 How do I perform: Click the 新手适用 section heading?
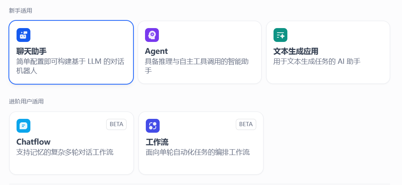tap(20, 11)
